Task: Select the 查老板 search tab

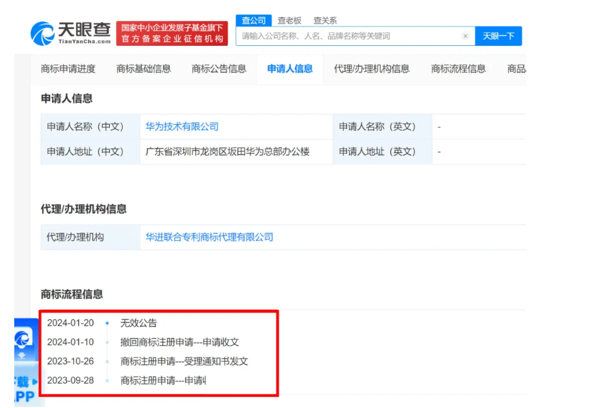Action: pyautogui.click(x=289, y=20)
